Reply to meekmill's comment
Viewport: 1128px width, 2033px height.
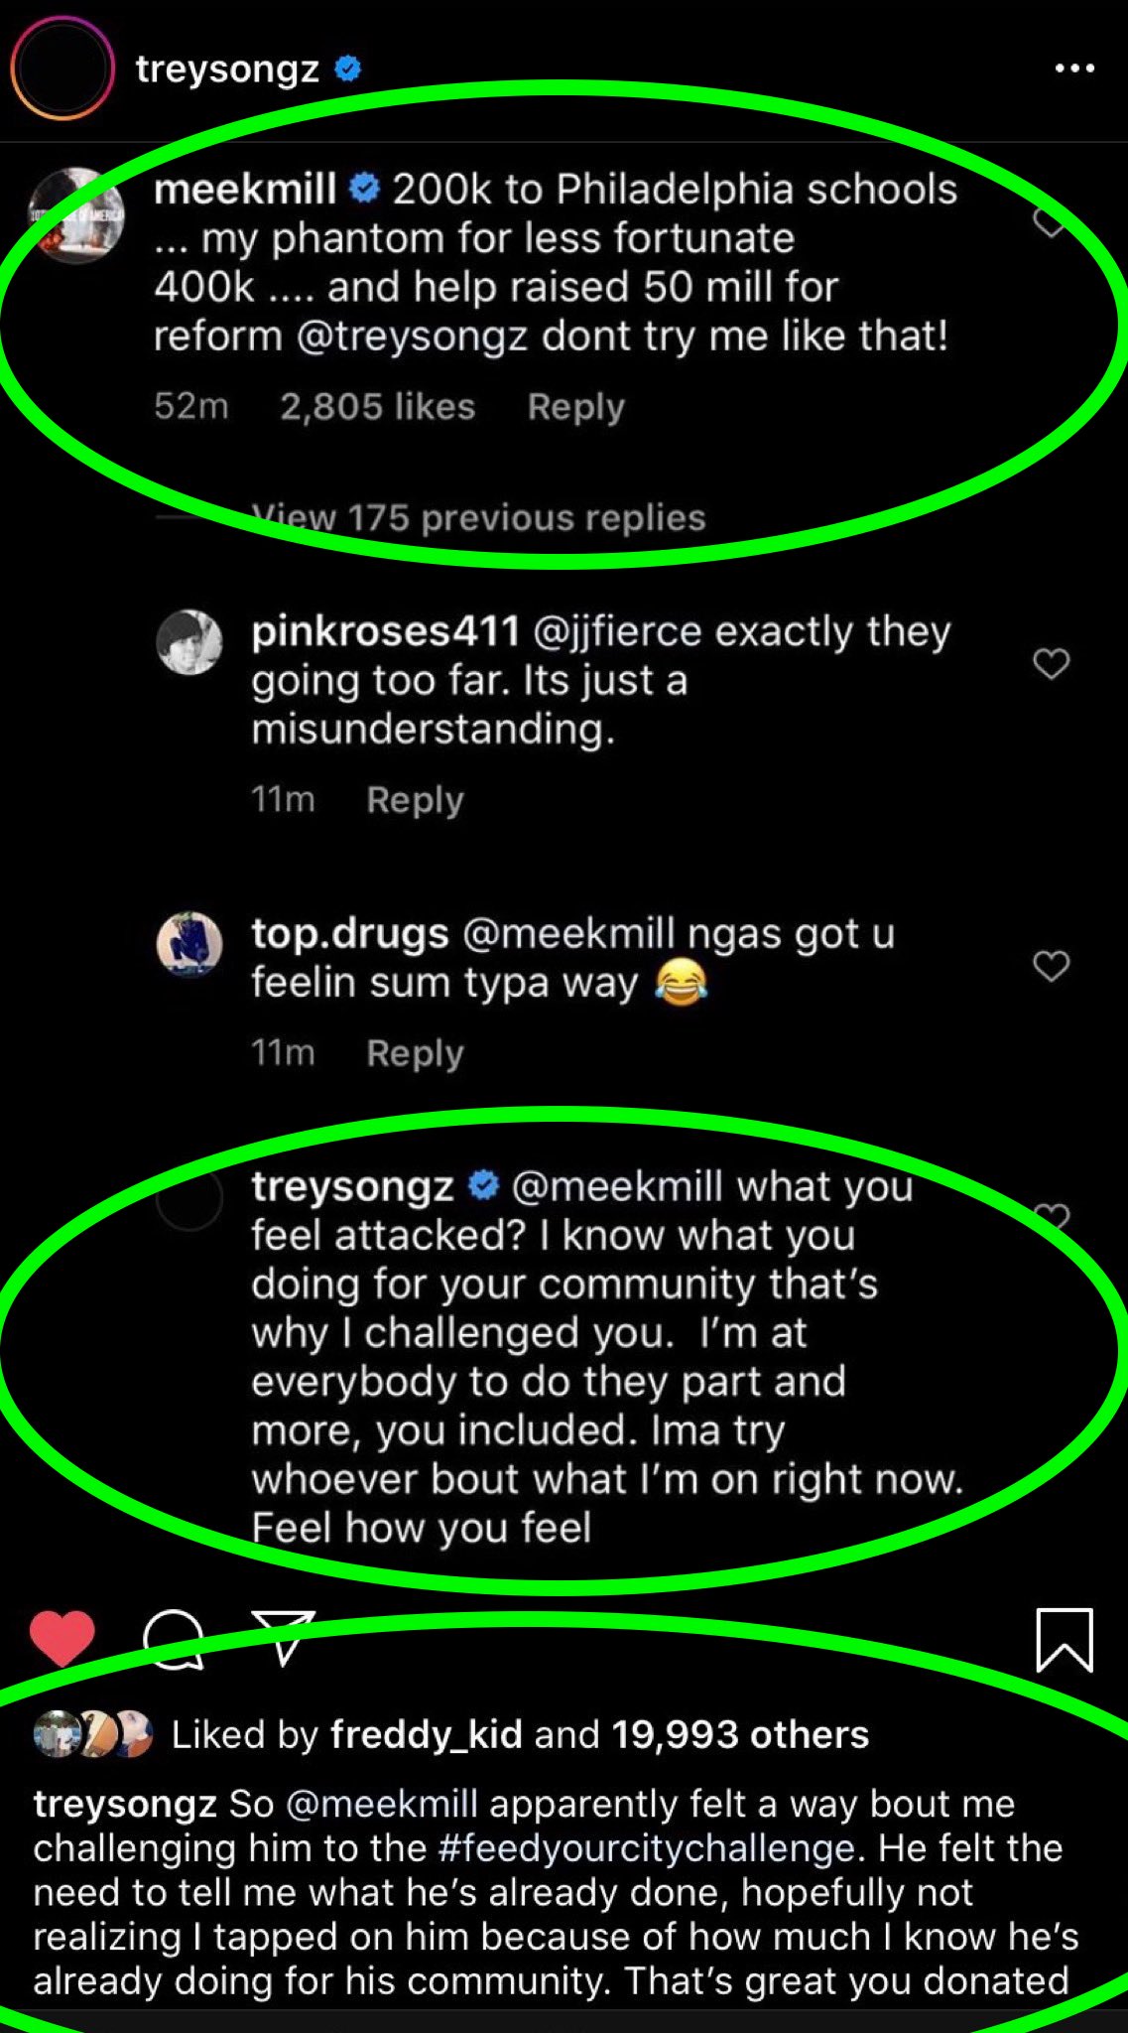tap(575, 407)
